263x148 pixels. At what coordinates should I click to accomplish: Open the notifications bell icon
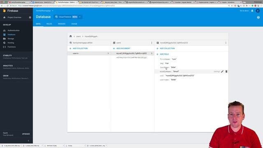[x=252, y=11]
